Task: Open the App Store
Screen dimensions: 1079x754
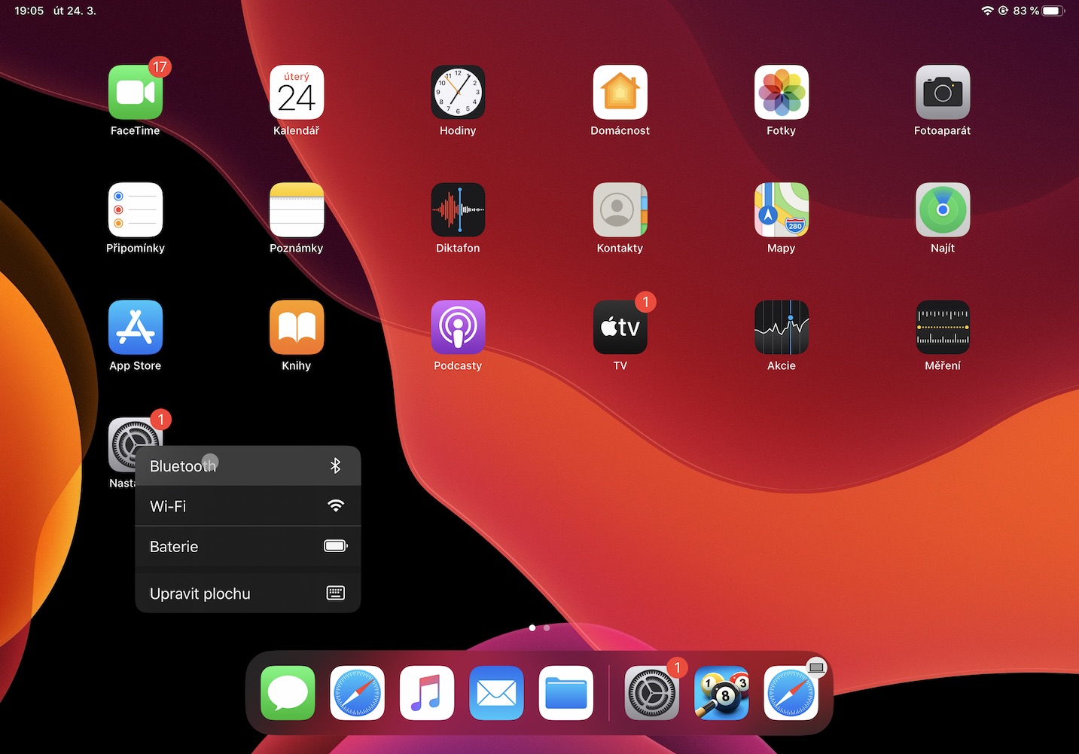Action: (x=136, y=328)
